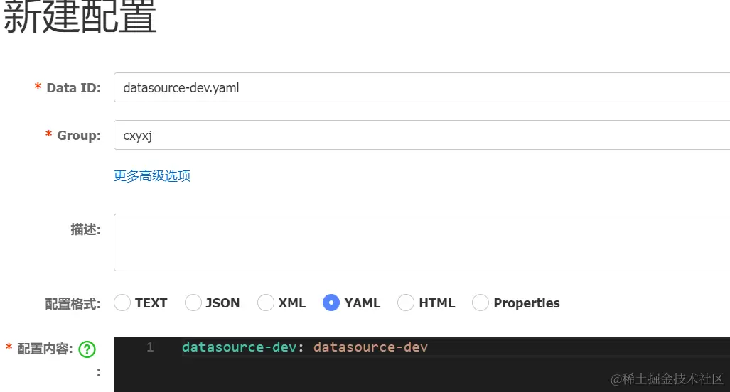Click the datasource-dev key in editor
The height and width of the screenshot is (392, 730).
coord(237,347)
